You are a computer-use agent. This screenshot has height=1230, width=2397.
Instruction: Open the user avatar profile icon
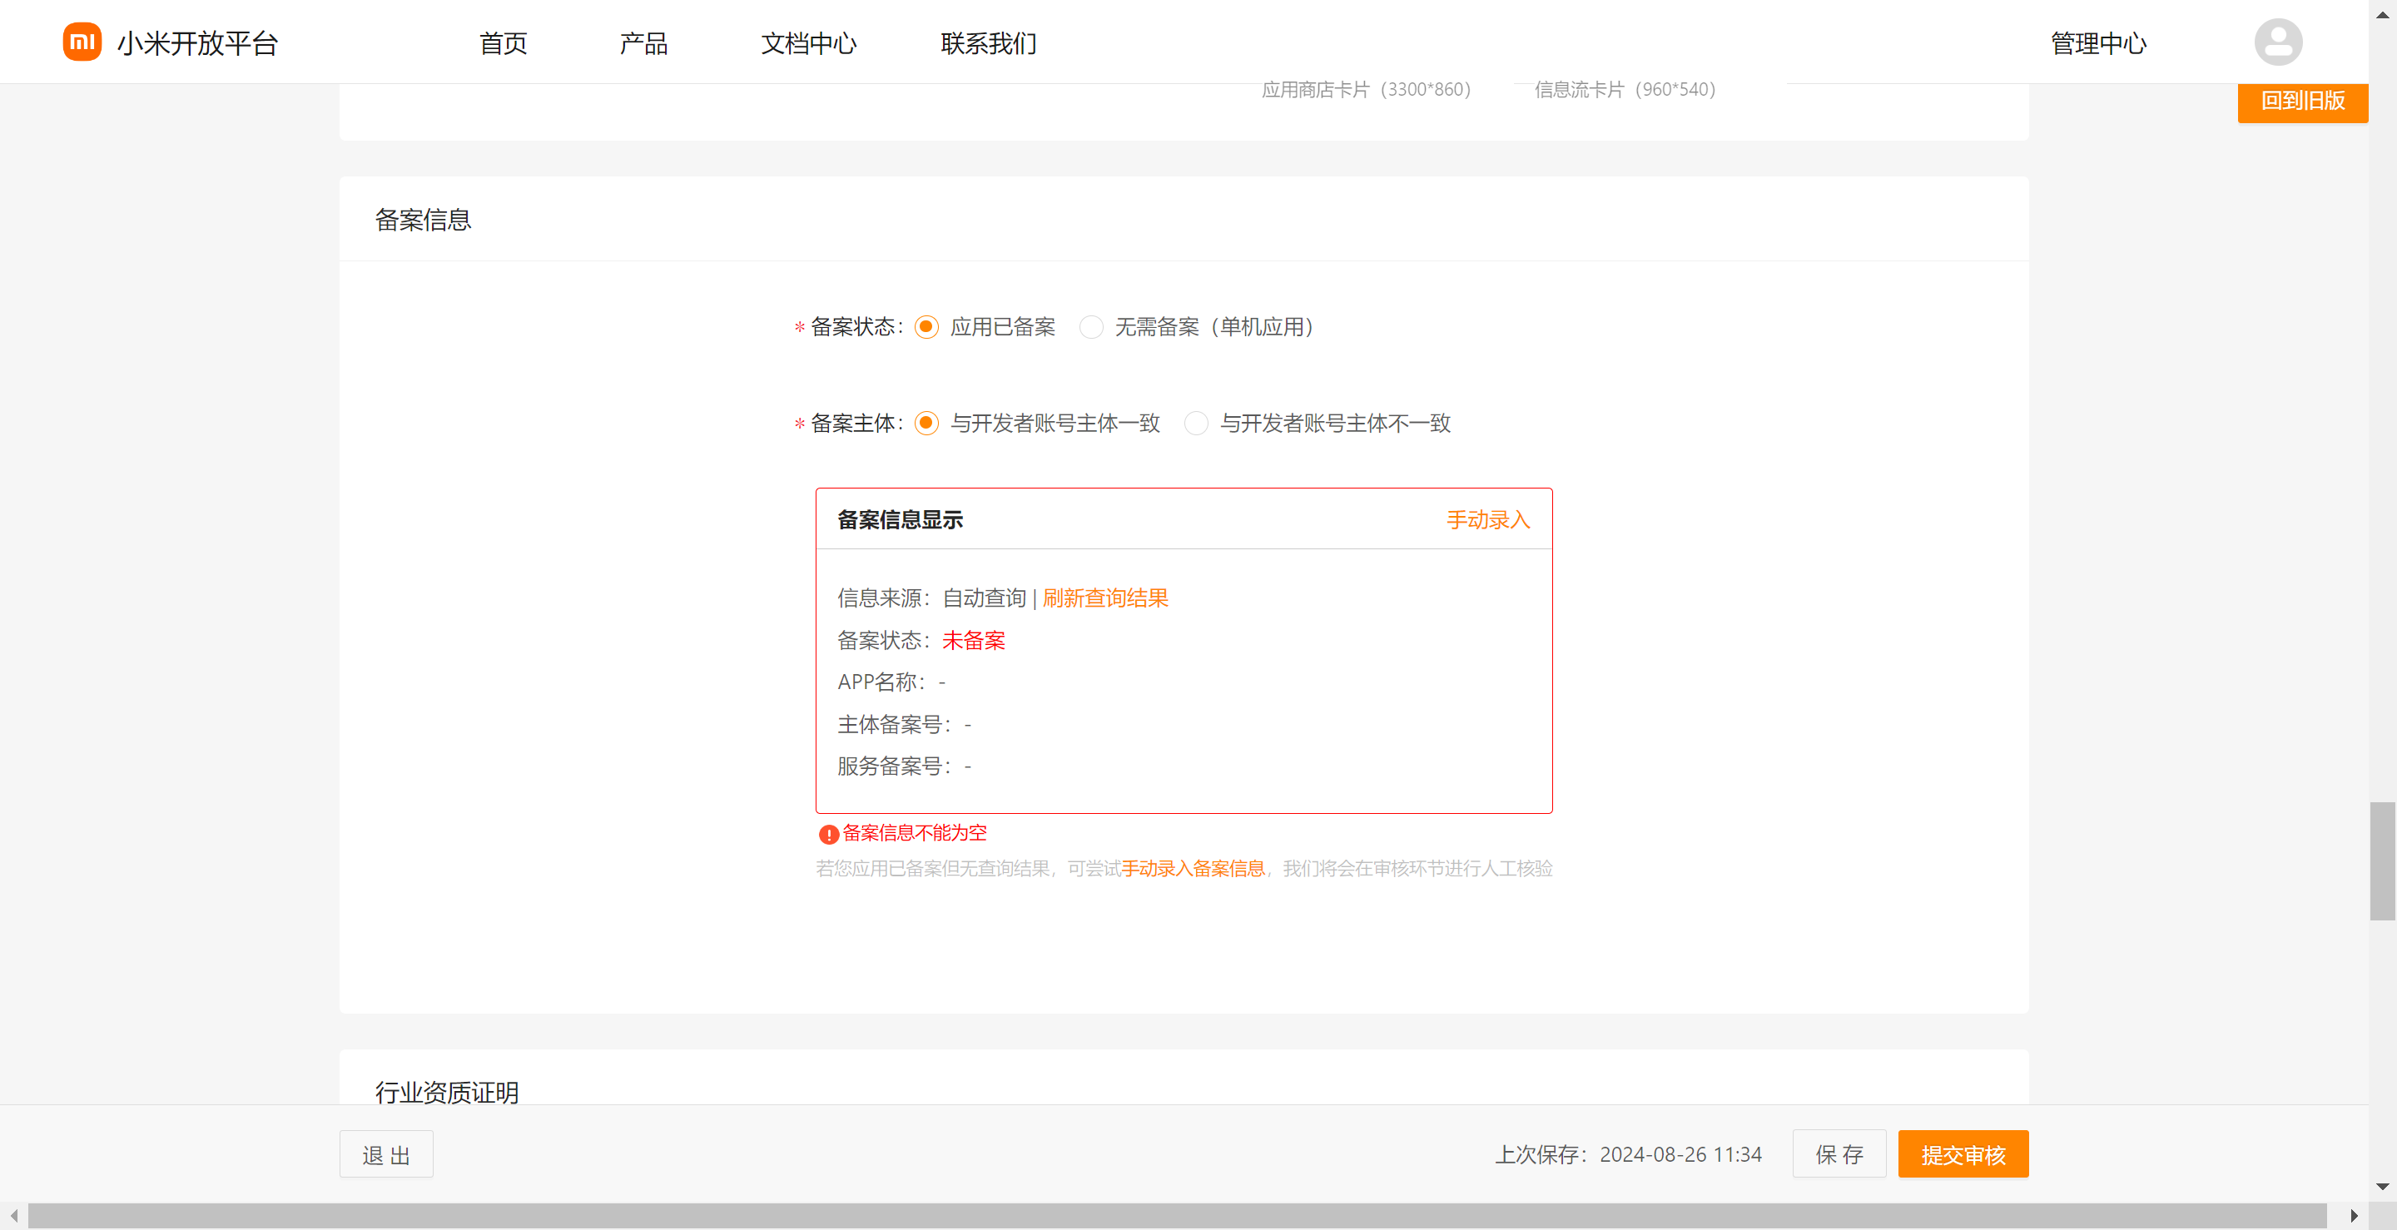point(2278,42)
